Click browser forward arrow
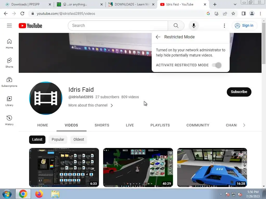The image size is (266, 199). (x=14, y=13)
